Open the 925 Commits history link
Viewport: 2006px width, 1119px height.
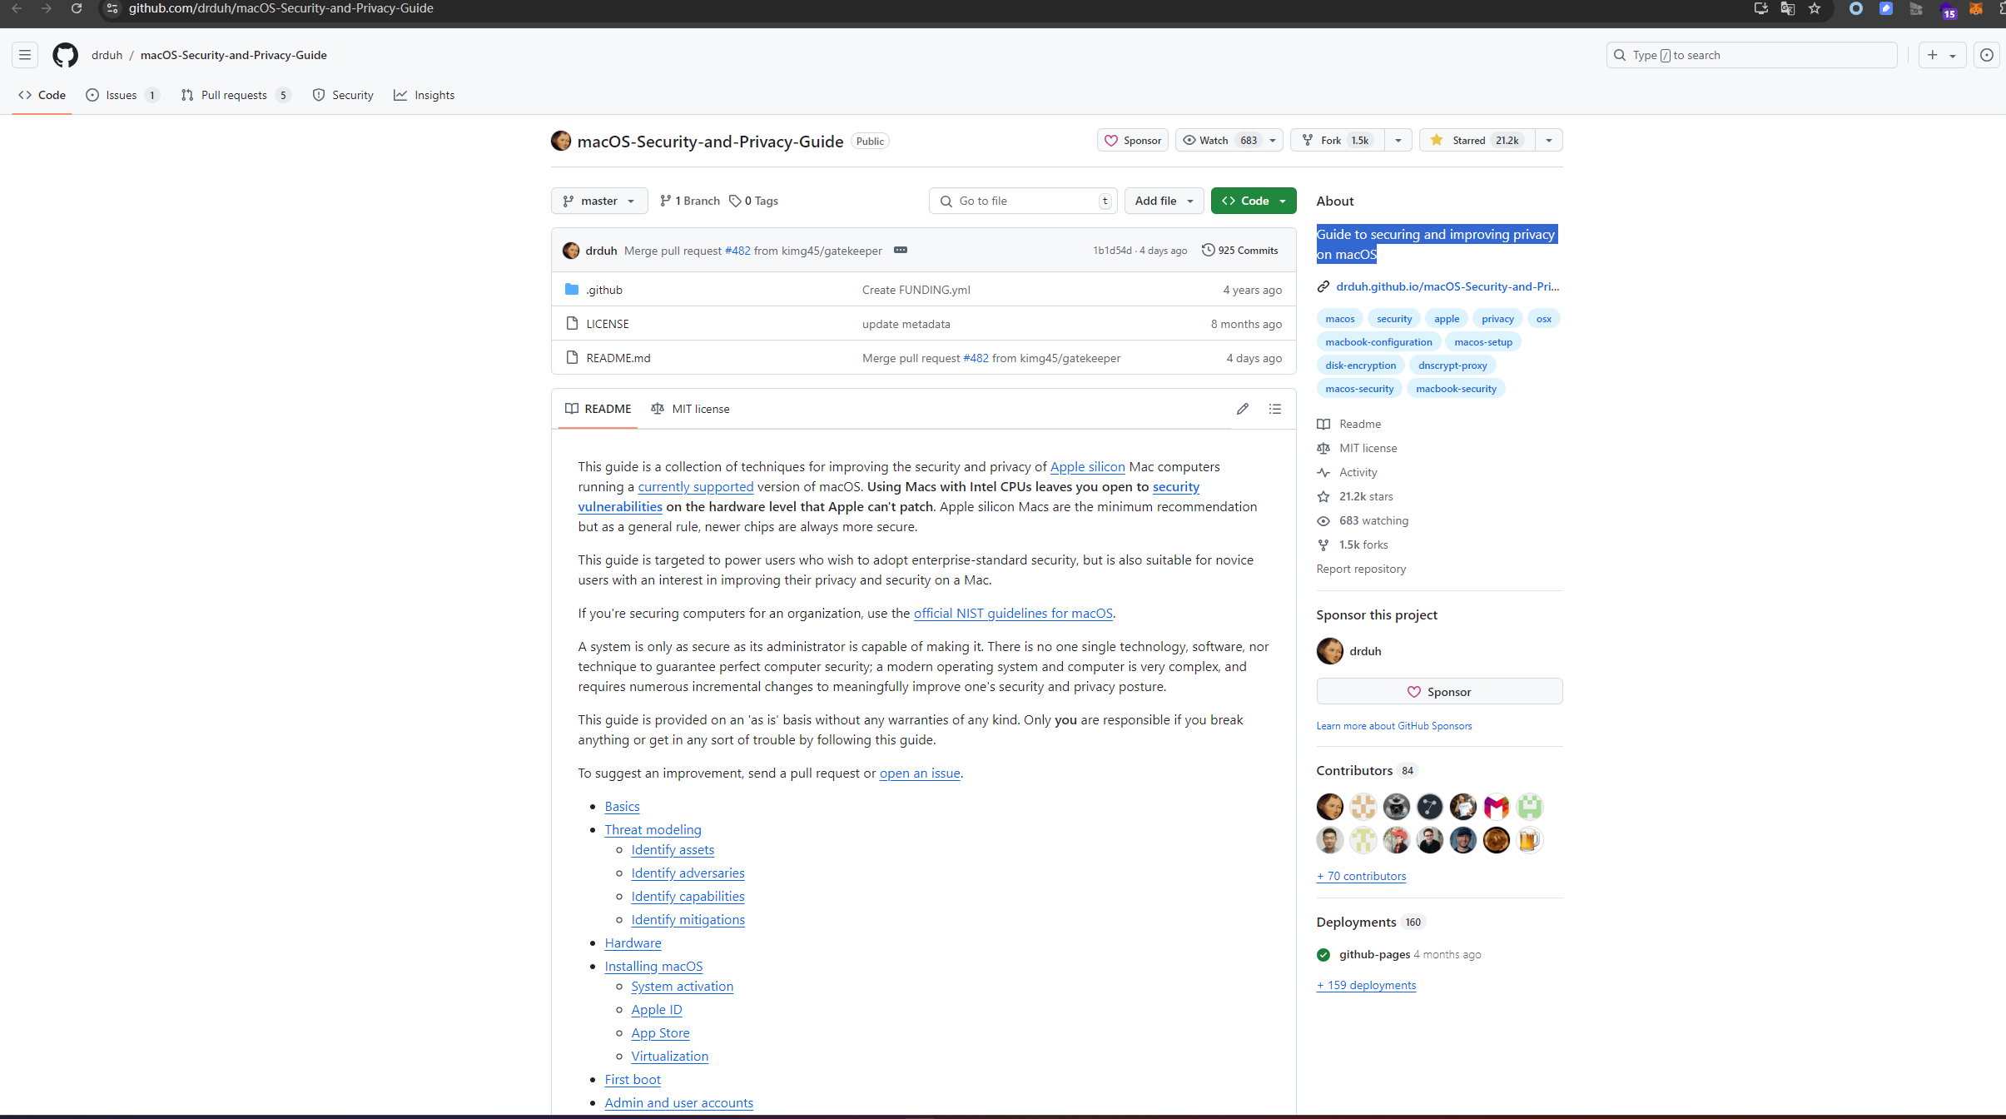pyautogui.click(x=1239, y=250)
